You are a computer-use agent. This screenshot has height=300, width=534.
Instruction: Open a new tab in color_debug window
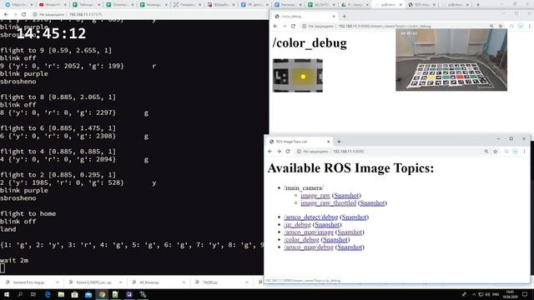coord(344,17)
